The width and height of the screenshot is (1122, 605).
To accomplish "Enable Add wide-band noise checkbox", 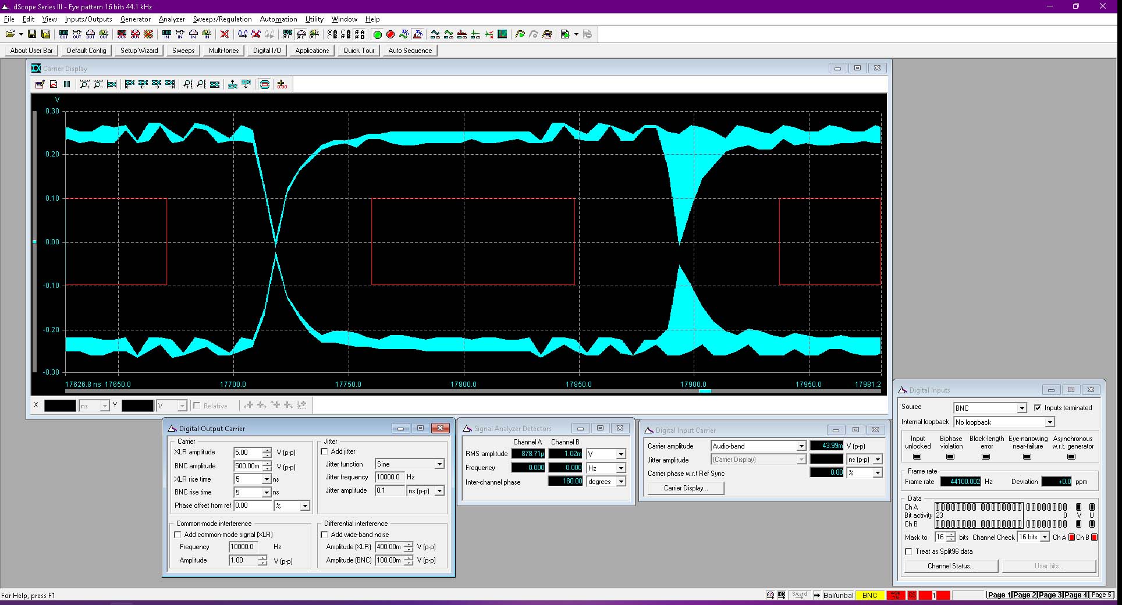I will click(x=325, y=535).
